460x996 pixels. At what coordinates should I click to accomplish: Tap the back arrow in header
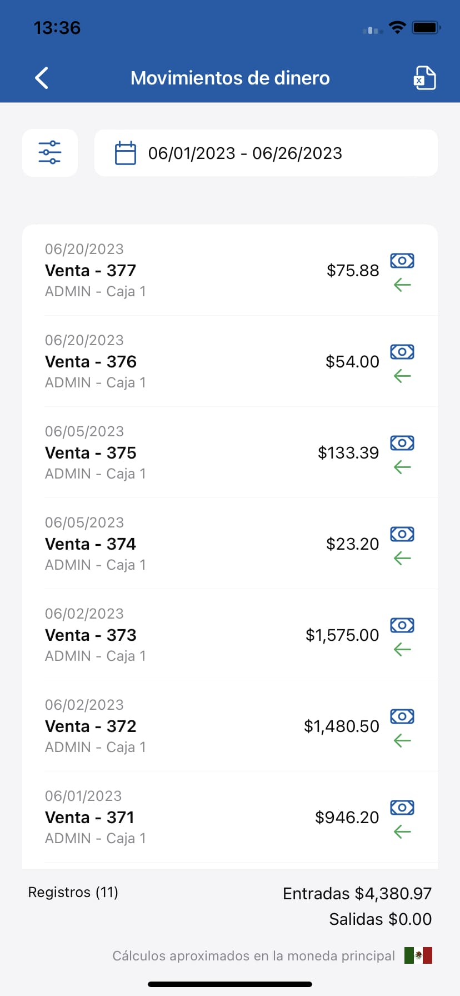(x=42, y=78)
